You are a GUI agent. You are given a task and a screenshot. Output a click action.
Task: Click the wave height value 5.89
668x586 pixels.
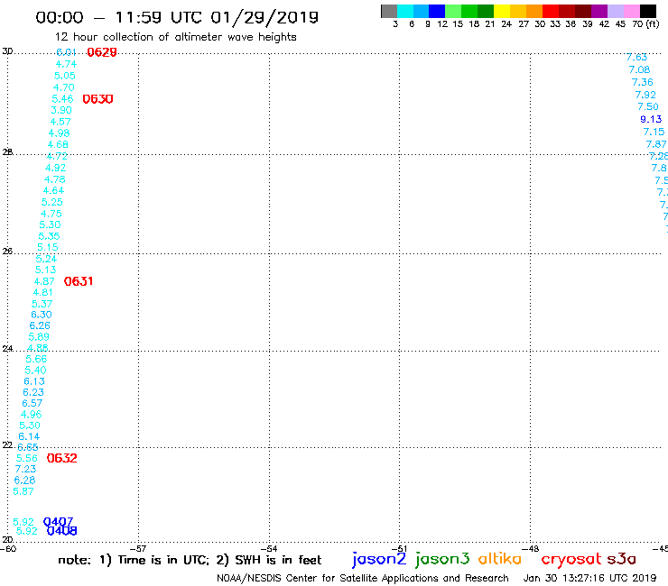coord(39,336)
